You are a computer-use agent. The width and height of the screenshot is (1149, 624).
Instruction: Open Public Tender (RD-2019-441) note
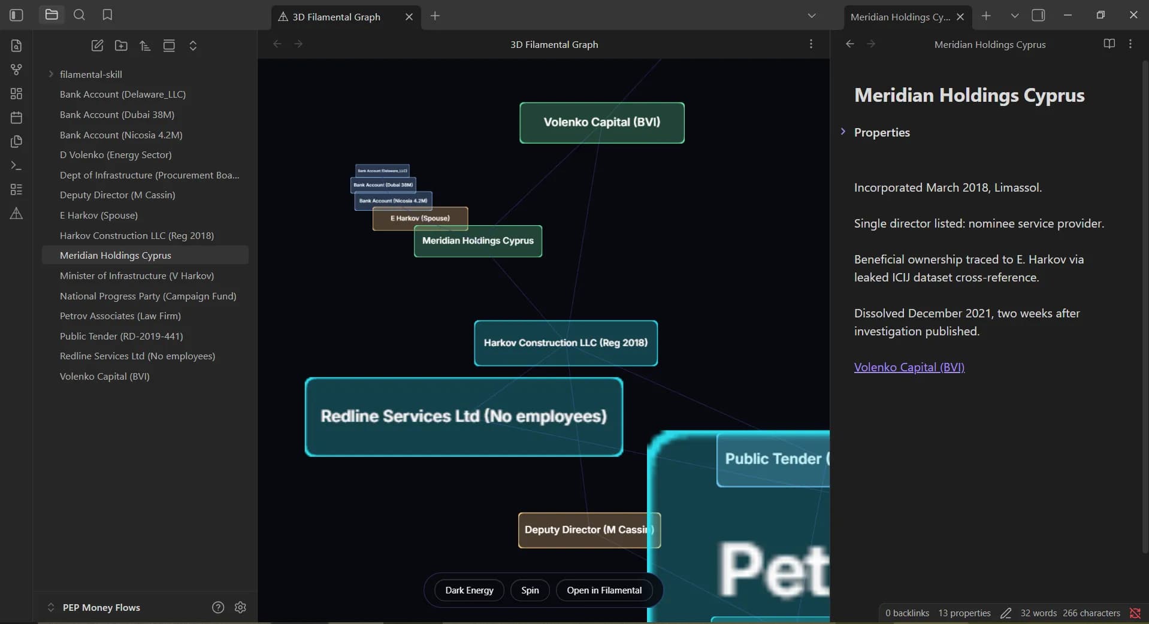pos(145,336)
